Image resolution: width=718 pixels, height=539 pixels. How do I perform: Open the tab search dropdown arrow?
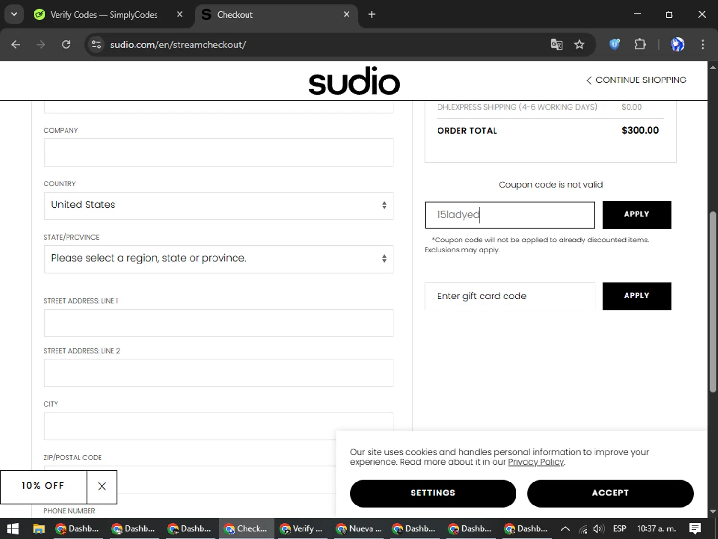pos(14,14)
